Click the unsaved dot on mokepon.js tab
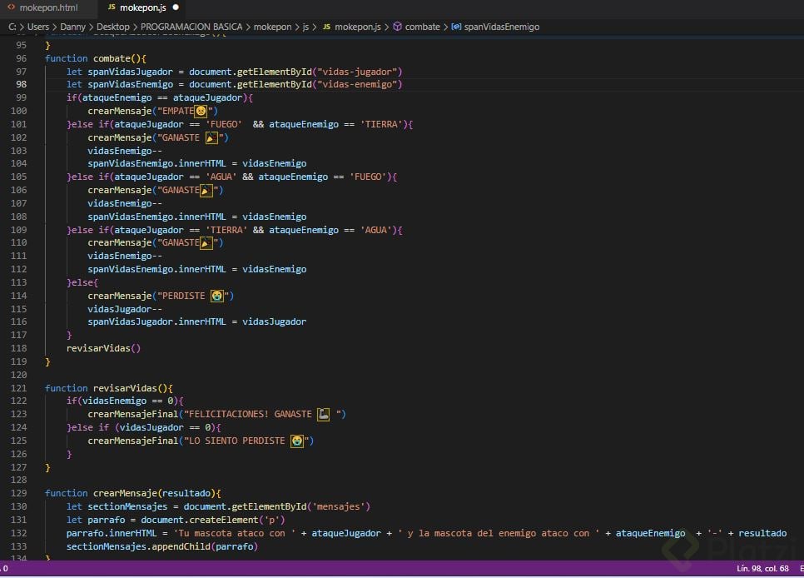 click(176, 7)
